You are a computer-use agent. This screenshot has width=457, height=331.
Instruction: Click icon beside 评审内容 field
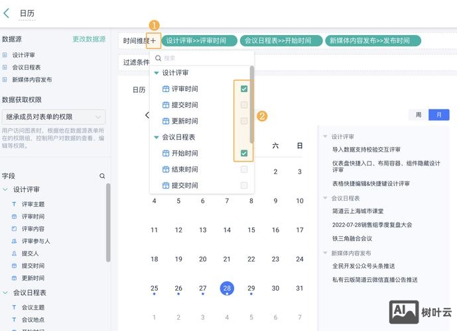click(x=14, y=228)
